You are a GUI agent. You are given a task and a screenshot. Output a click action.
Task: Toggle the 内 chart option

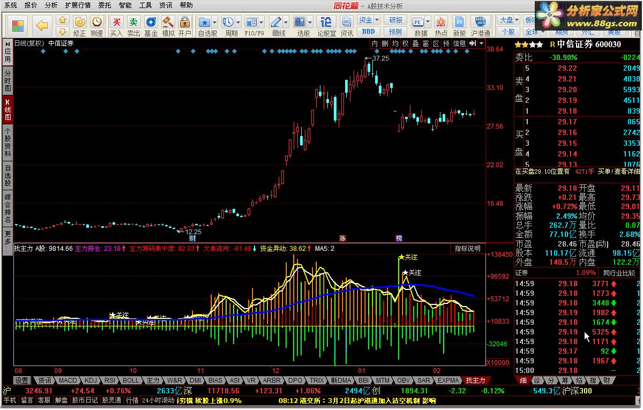(x=375, y=43)
